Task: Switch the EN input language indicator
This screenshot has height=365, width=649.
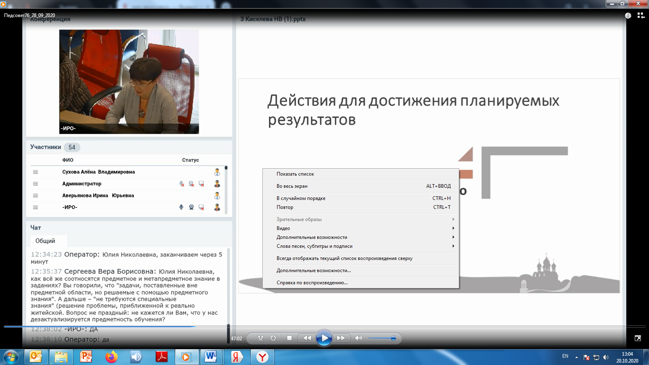Action: coord(565,356)
